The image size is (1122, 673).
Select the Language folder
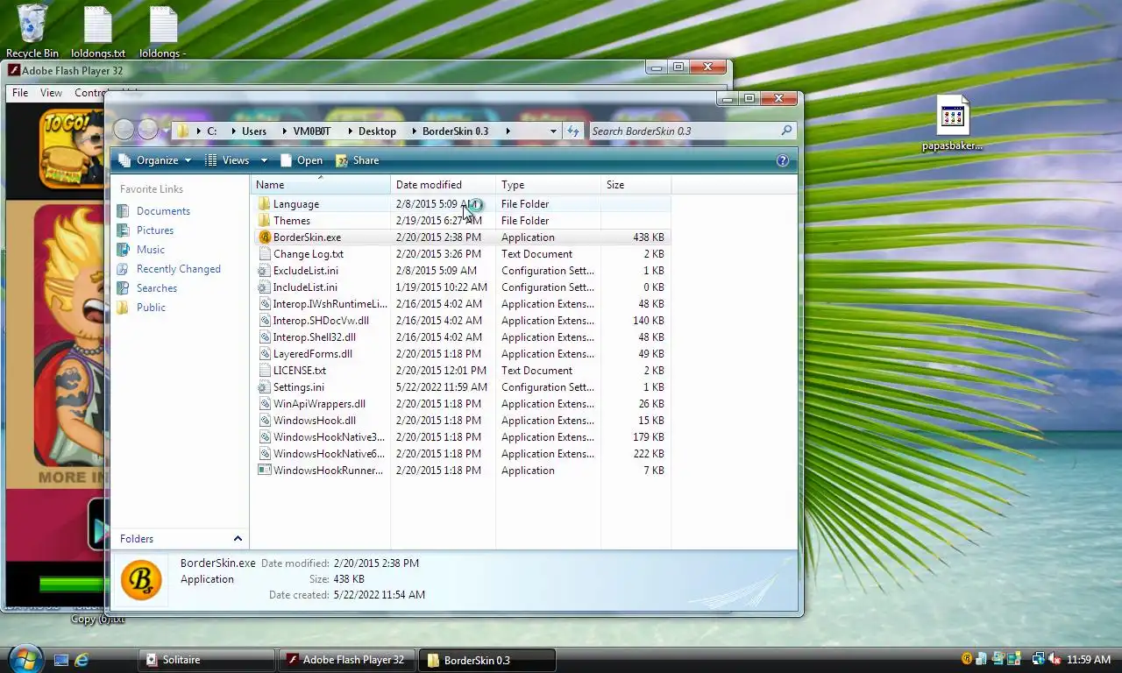(x=295, y=204)
